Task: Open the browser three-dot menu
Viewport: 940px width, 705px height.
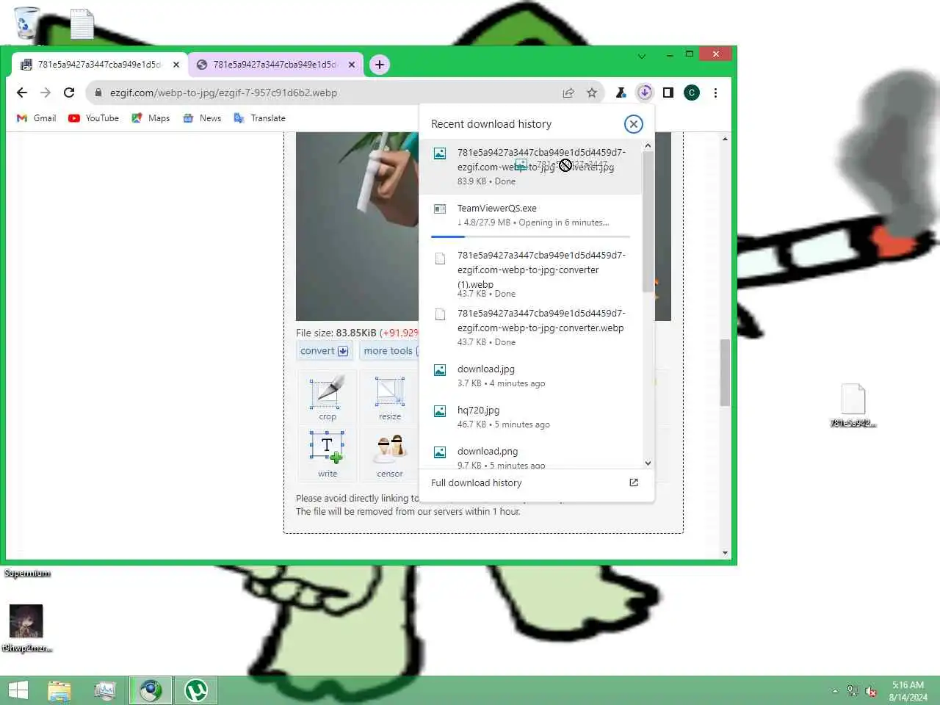Action: (715, 93)
